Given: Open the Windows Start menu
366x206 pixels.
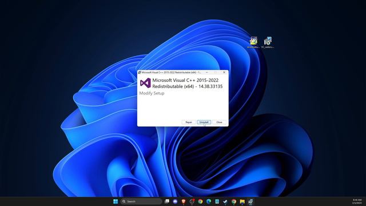Looking at the screenshot, I should click(x=116, y=201).
